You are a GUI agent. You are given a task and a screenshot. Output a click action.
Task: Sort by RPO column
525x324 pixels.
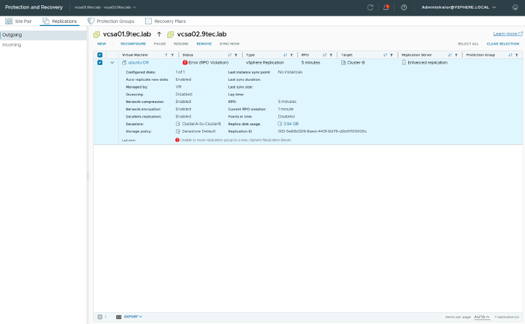pyautogui.click(x=325, y=55)
